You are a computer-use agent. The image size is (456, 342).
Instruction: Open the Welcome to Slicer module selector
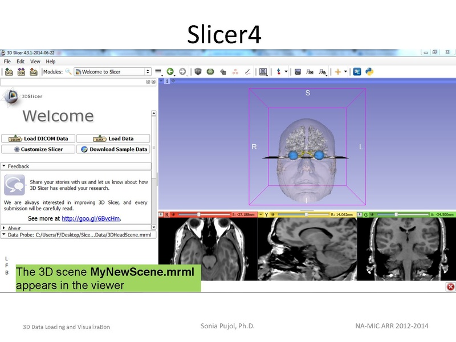click(x=112, y=72)
